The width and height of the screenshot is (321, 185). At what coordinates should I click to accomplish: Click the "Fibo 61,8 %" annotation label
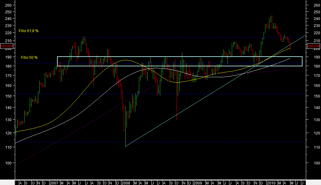point(29,31)
